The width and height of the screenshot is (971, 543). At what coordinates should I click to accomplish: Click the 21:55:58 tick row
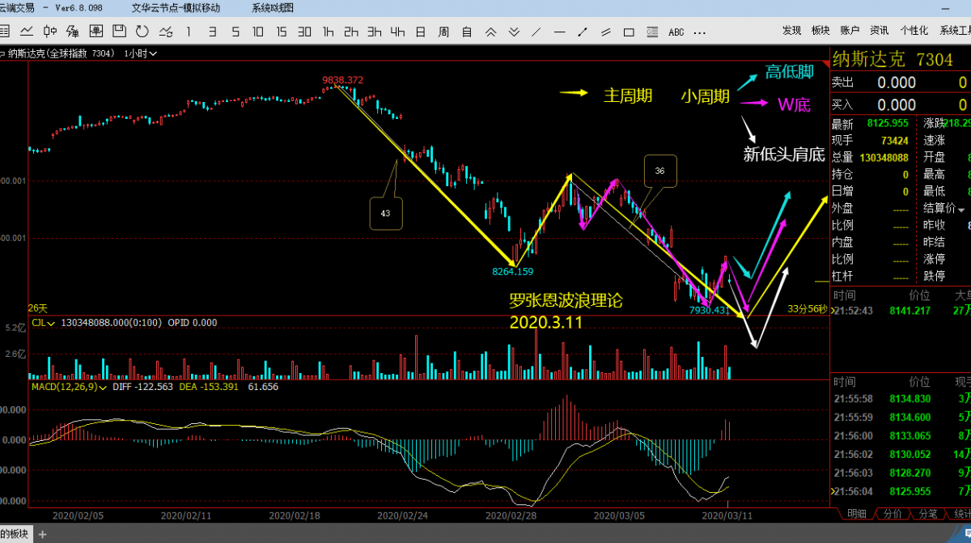tap(901, 398)
